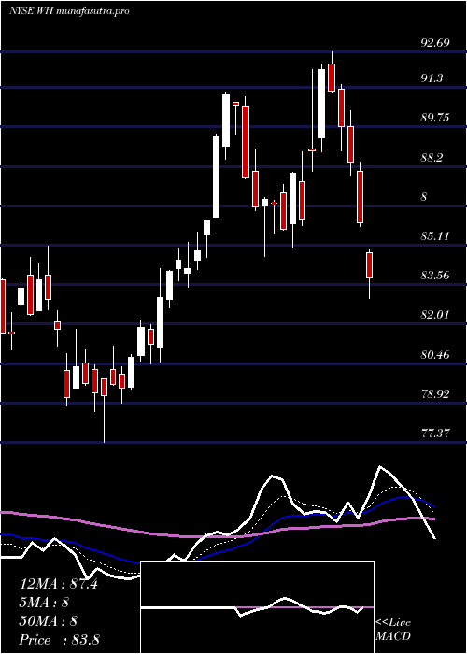Click the 50MA value text

pos(49,620)
